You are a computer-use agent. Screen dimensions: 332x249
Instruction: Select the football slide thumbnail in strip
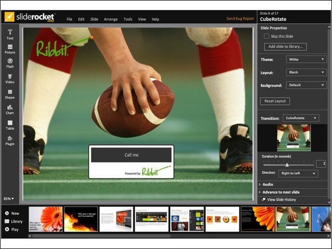point(293,219)
